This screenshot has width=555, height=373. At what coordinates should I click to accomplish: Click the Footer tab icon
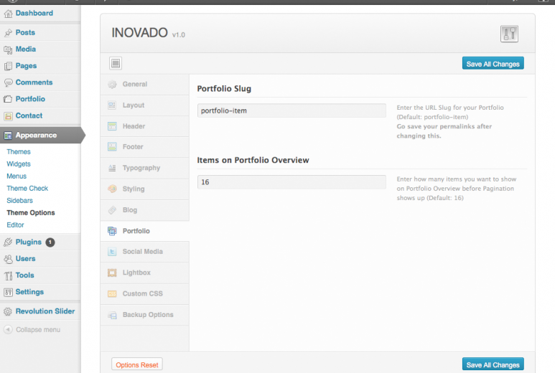coord(112,147)
